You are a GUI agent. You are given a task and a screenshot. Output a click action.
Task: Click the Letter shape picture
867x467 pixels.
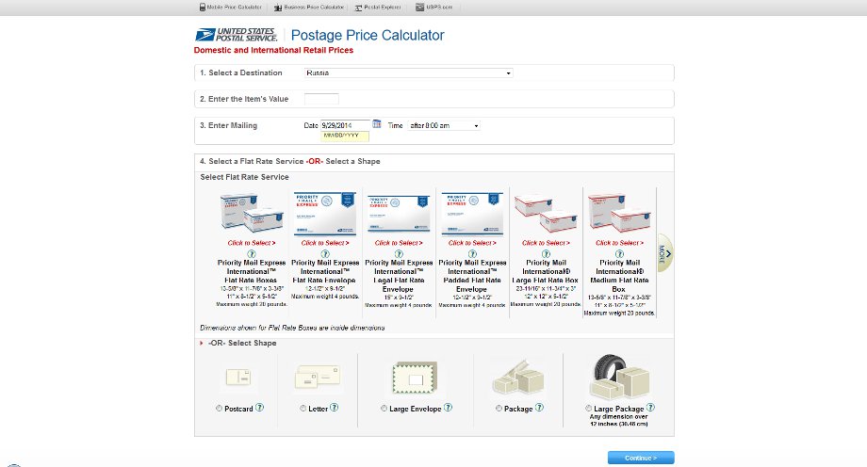pyautogui.click(x=318, y=377)
